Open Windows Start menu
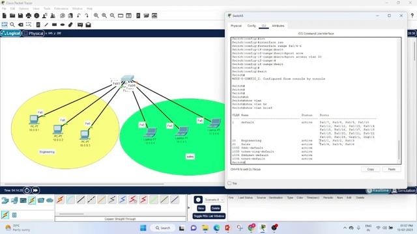The image size is (417, 234). (143, 228)
